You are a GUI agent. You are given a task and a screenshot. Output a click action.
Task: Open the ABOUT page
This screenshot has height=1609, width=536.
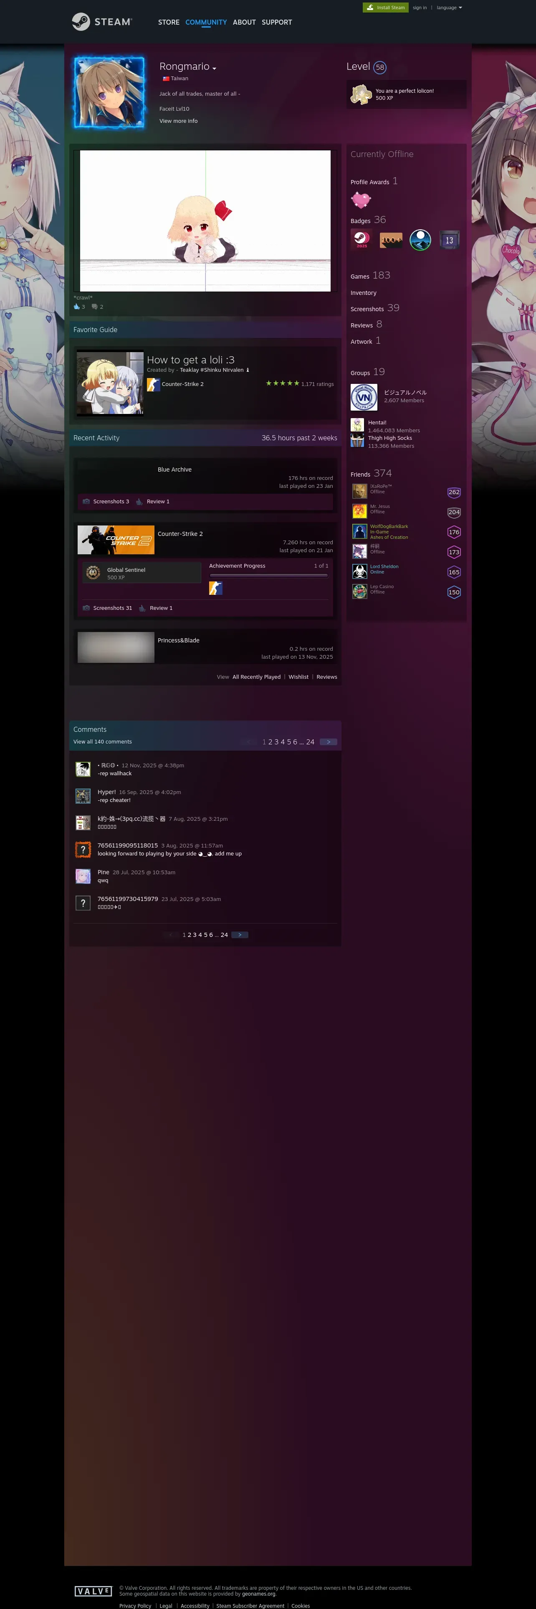click(x=244, y=23)
